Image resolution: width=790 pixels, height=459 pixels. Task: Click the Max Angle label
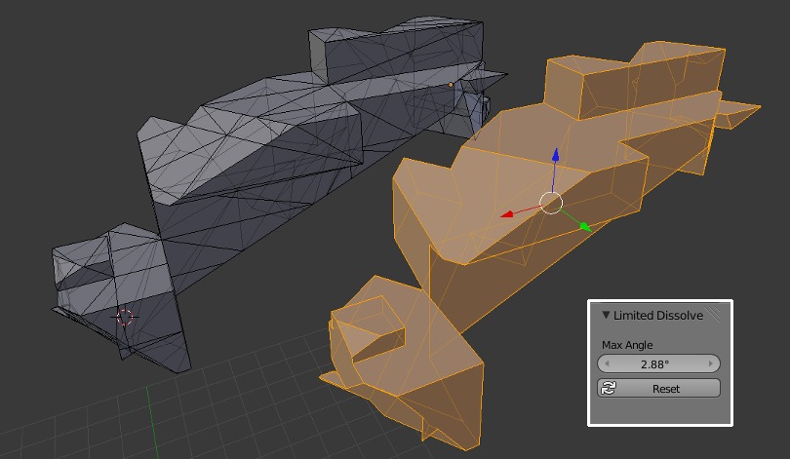pyautogui.click(x=627, y=345)
